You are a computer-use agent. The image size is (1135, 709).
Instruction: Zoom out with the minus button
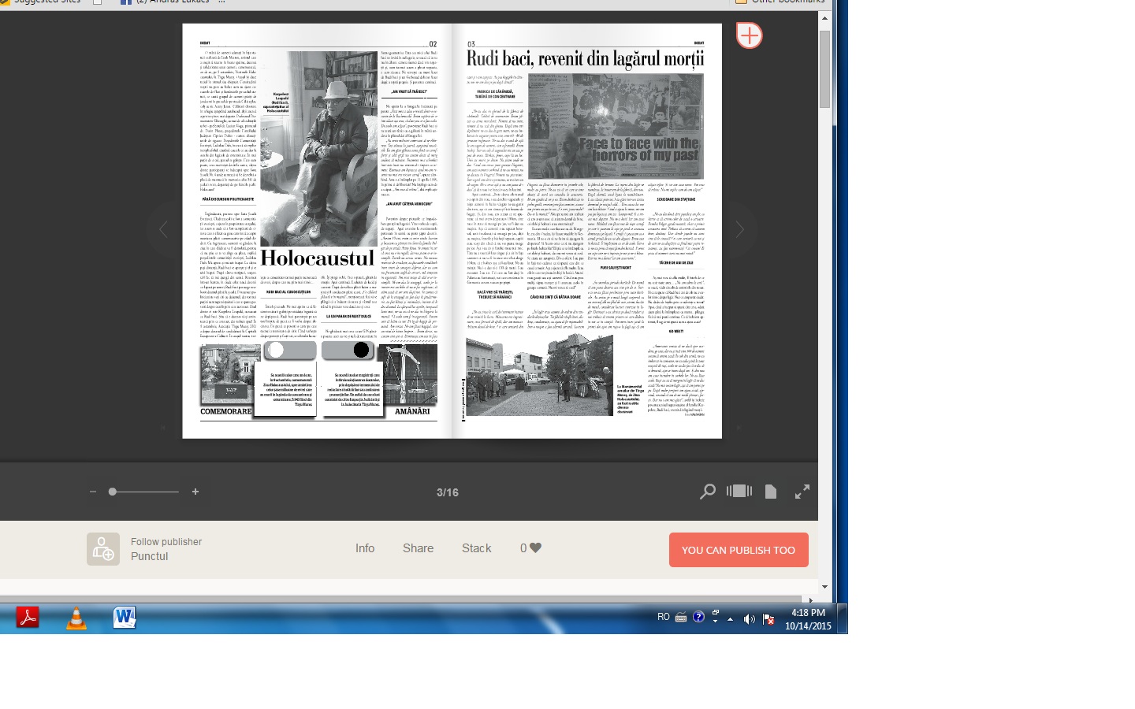pyautogui.click(x=93, y=492)
